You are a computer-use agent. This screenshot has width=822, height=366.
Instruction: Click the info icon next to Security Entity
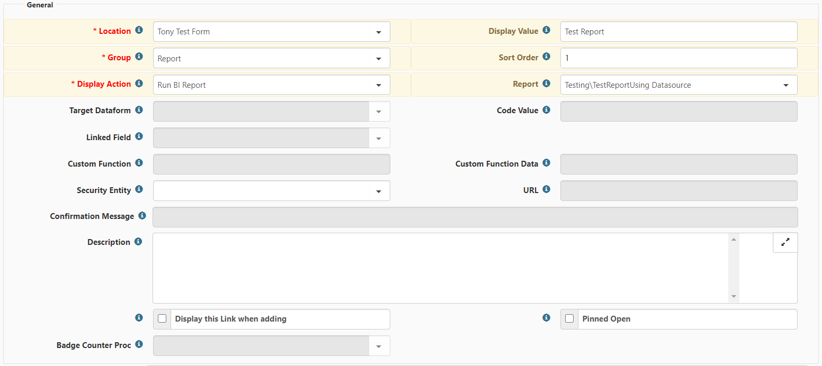pyautogui.click(x=139, y=189)
